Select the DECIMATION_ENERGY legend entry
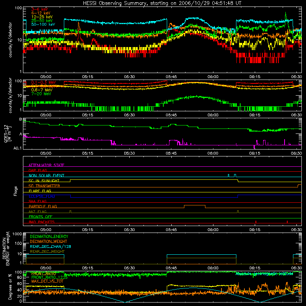 click(49, 236)
